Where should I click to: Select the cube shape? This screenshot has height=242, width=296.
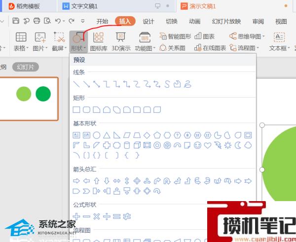point(137,145)
